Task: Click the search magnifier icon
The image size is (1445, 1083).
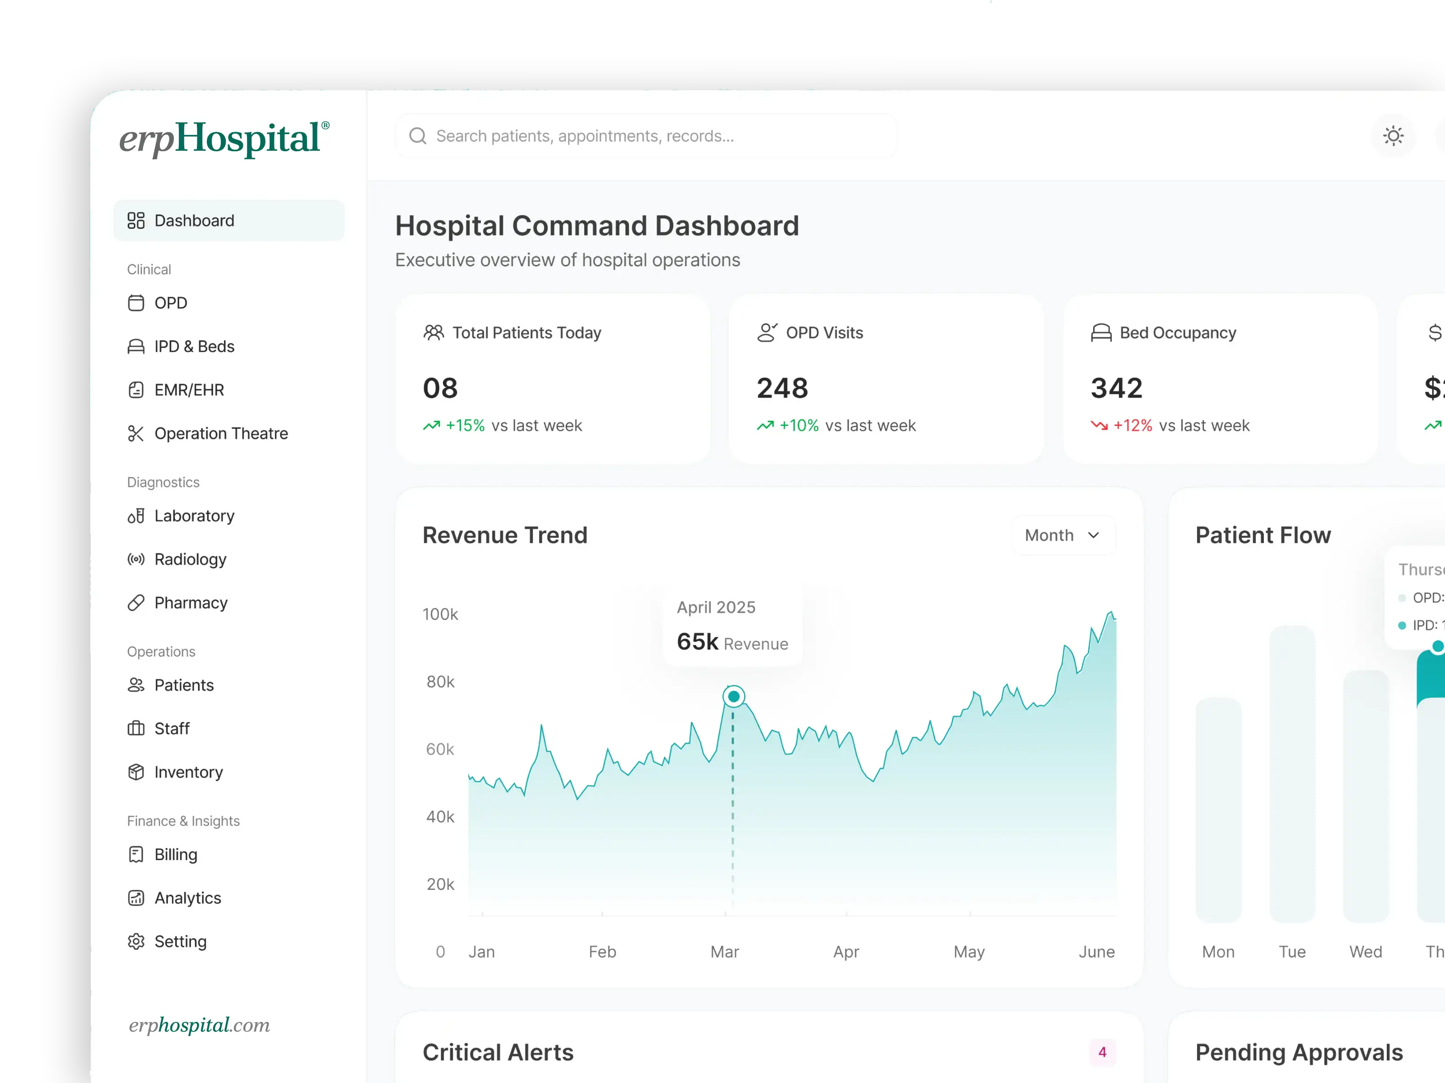Action: click(417, 136)
